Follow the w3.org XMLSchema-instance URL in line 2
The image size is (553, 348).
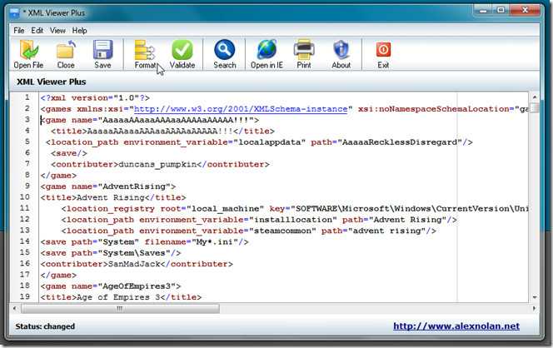point(241,109)
